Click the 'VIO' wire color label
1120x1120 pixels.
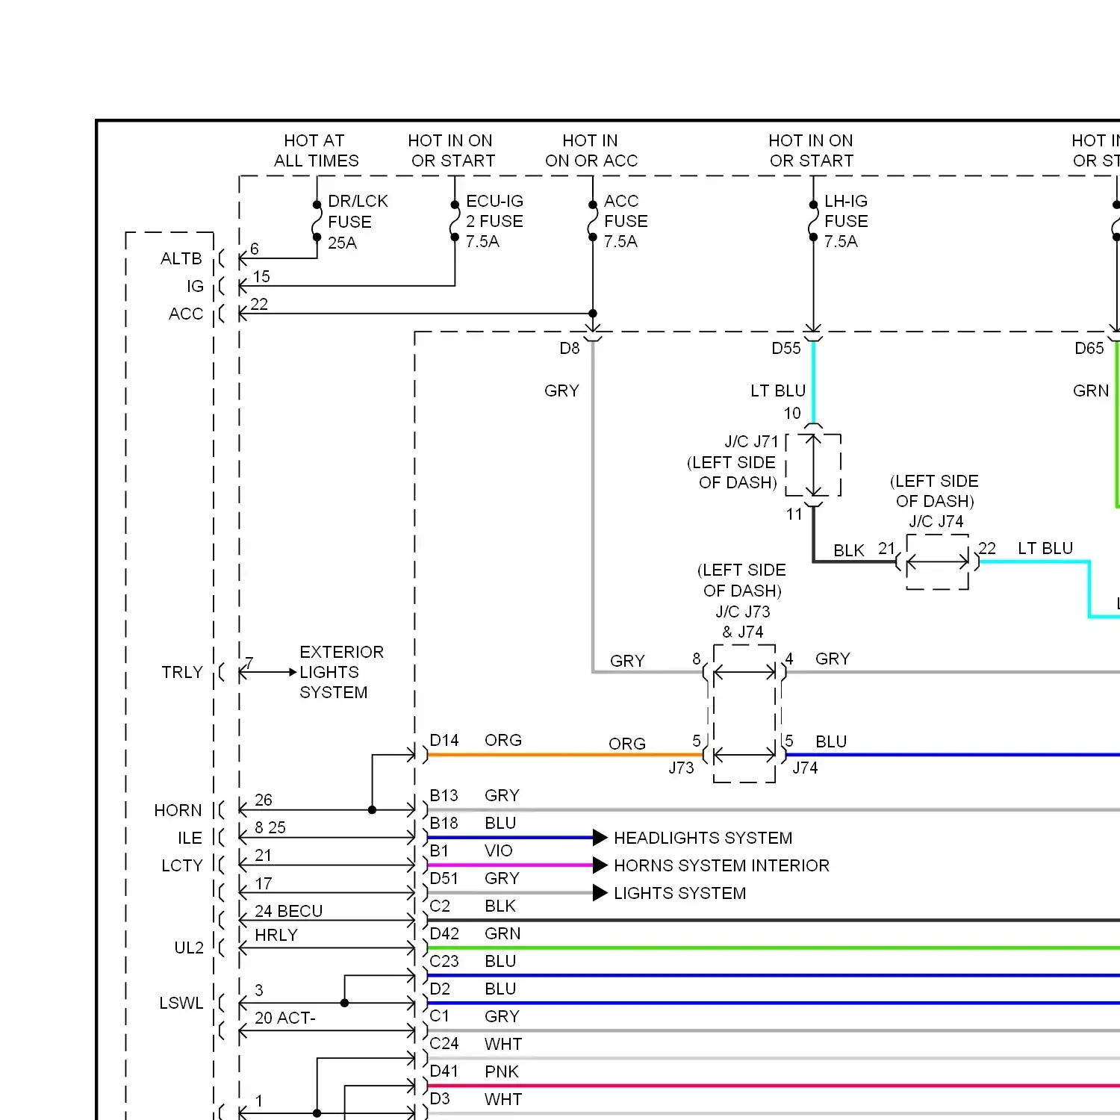pos(498,851)
